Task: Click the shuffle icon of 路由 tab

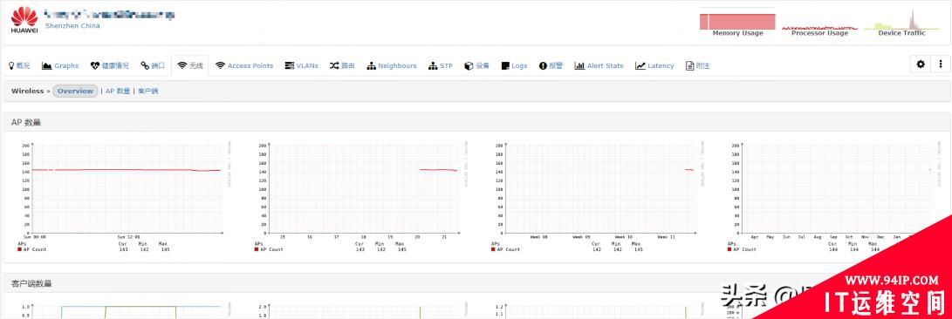Action: (x=334, y=65)
